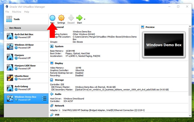Viewport: 194px width, 122px height.
Task: Open the Machine menu
Action: (x=17, y=12)
